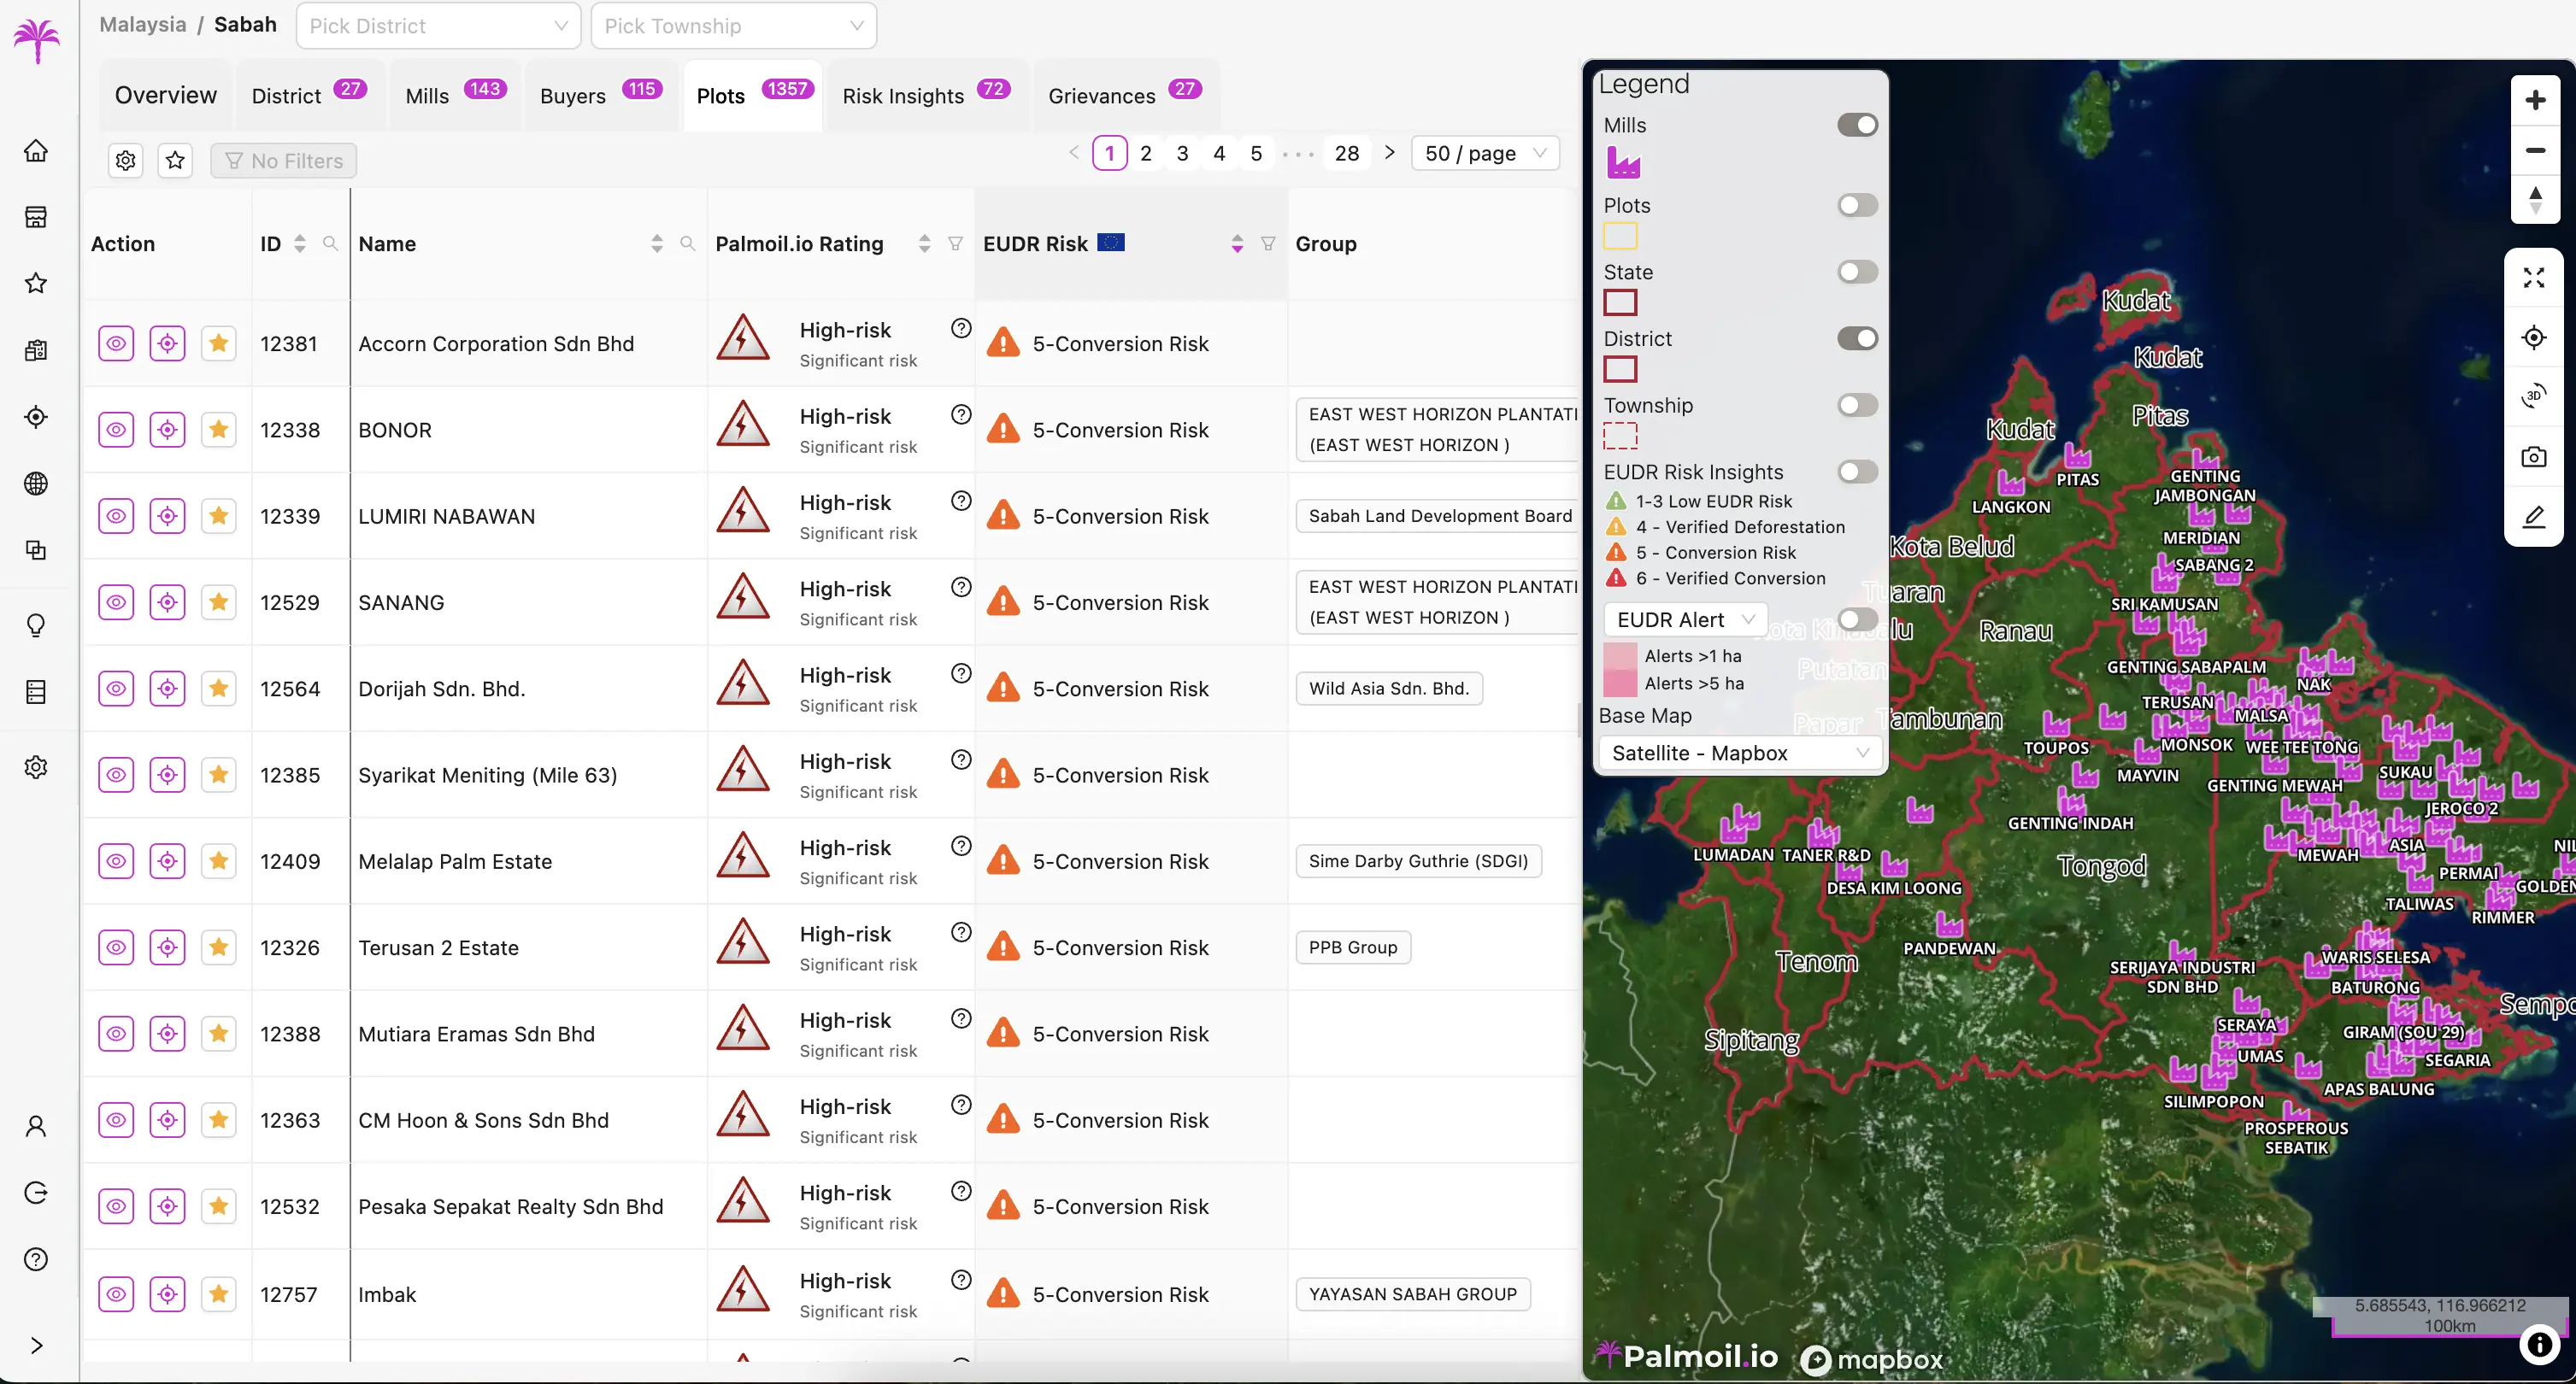
Task: Toggle the Mills layer off in the Legend
Action: [x=1857, y=124]
